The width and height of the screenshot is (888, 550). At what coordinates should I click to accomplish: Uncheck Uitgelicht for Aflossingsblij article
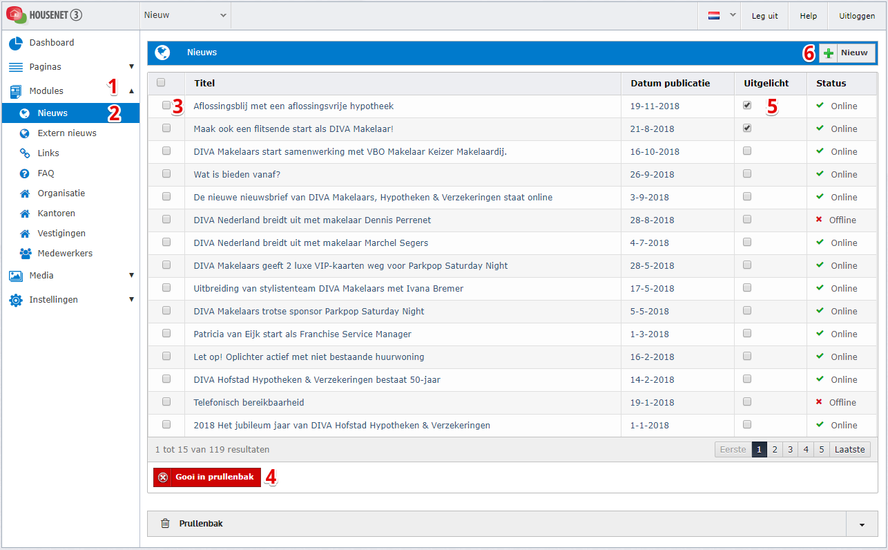click(747, 106)
